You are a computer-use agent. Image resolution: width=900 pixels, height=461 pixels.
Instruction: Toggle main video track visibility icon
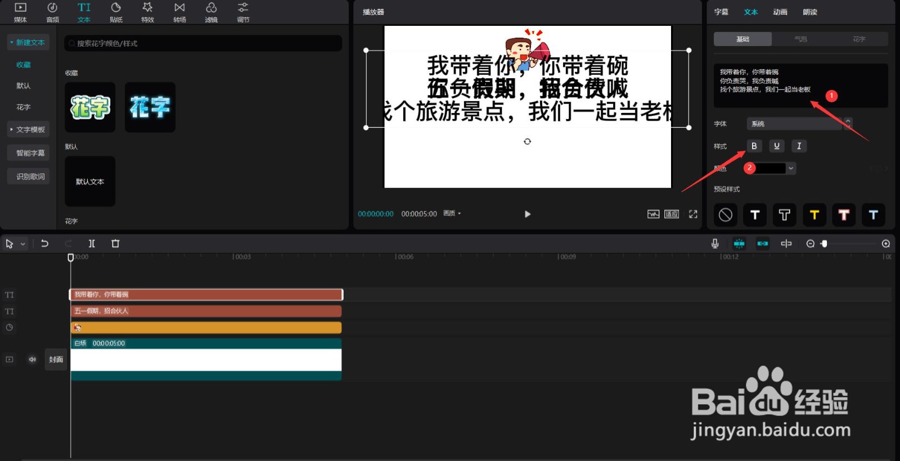[10, 359]
